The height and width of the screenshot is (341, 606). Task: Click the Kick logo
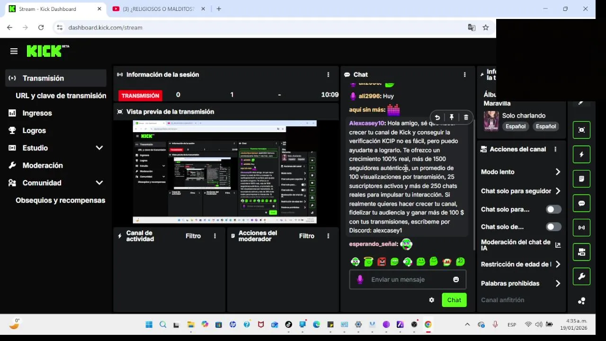47,51
